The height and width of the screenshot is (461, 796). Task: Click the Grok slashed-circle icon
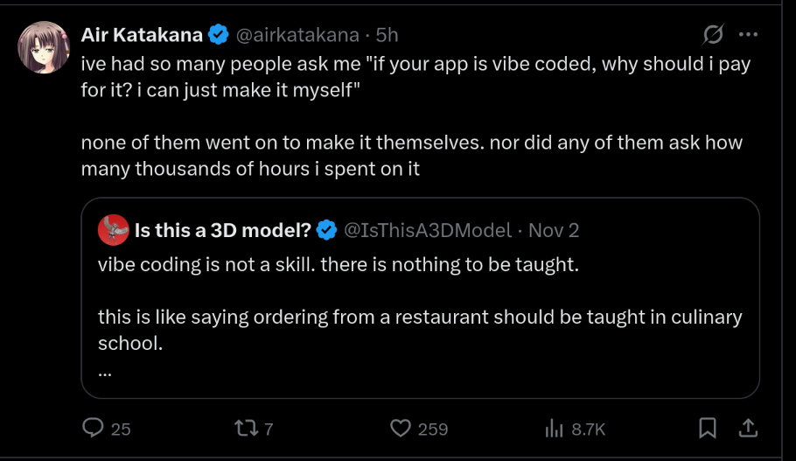713,35
